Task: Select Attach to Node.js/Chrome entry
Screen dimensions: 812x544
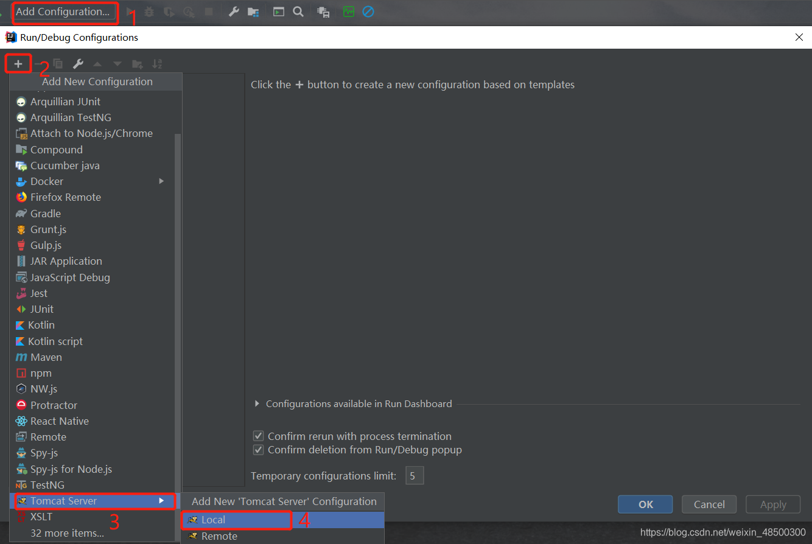Action: [x=93, y=133]
